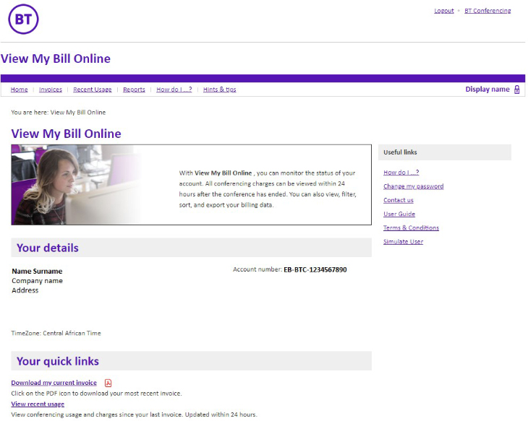Screen dimensions: 528x421
Task: Open the BT Conferencing link
Action: click(x=487, y=11)
